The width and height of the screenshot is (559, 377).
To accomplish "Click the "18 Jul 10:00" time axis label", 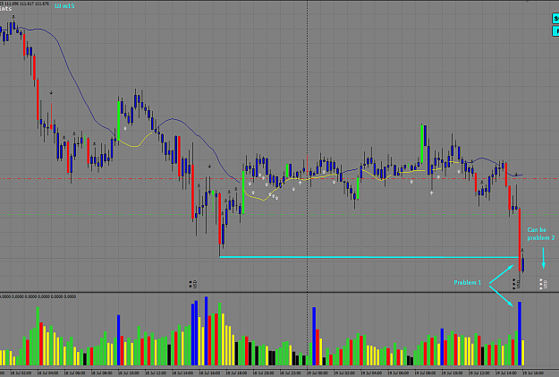I will point(128,373).
